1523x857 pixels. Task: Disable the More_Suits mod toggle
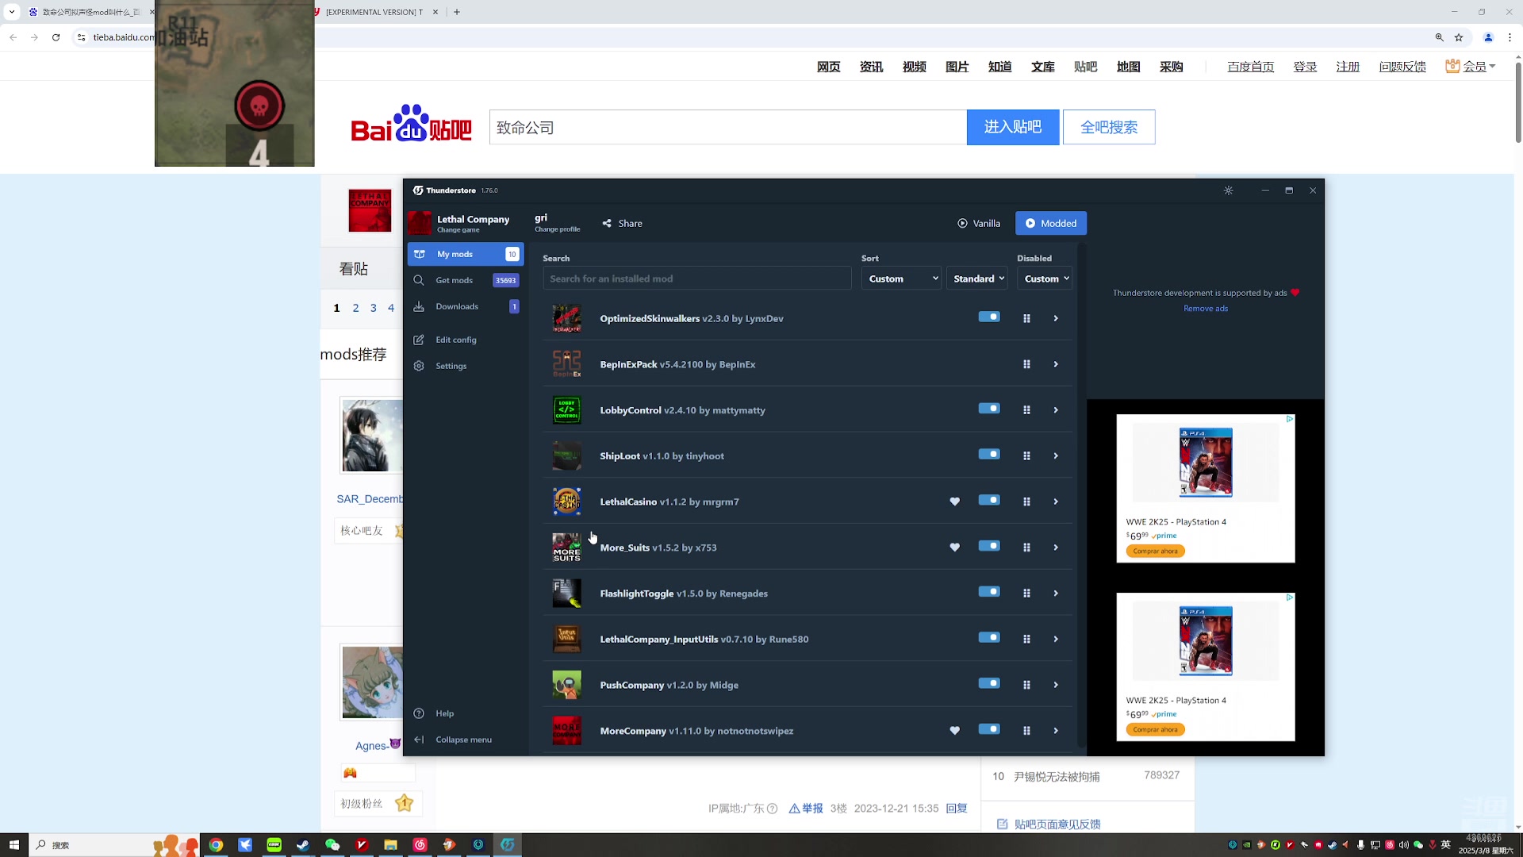tap(988, 546)
